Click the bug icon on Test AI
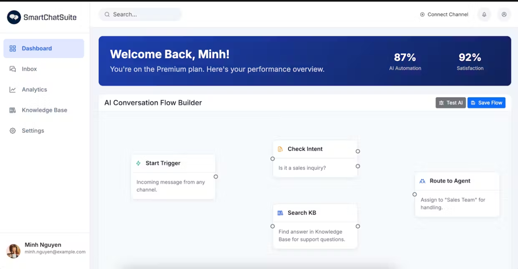518x269 pixels. pyautogui.click(x=441, y=103)
